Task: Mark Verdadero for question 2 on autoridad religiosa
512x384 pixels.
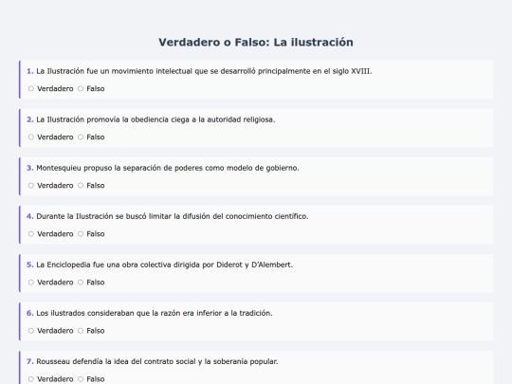Action: coord(31,137)
